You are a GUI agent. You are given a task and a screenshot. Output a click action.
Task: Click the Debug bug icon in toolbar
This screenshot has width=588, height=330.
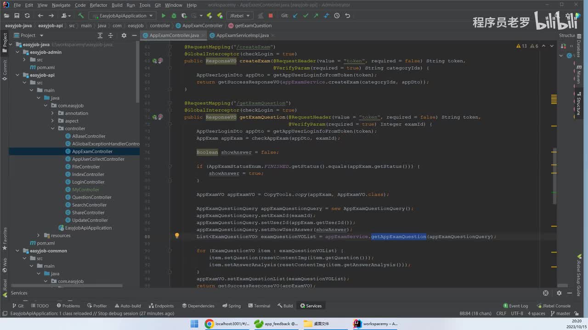(x=174, y=16)
